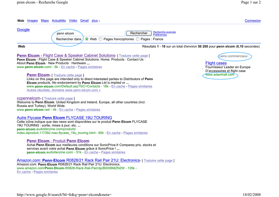Choose the "Pages : France" radio option

tap(138, 39)
